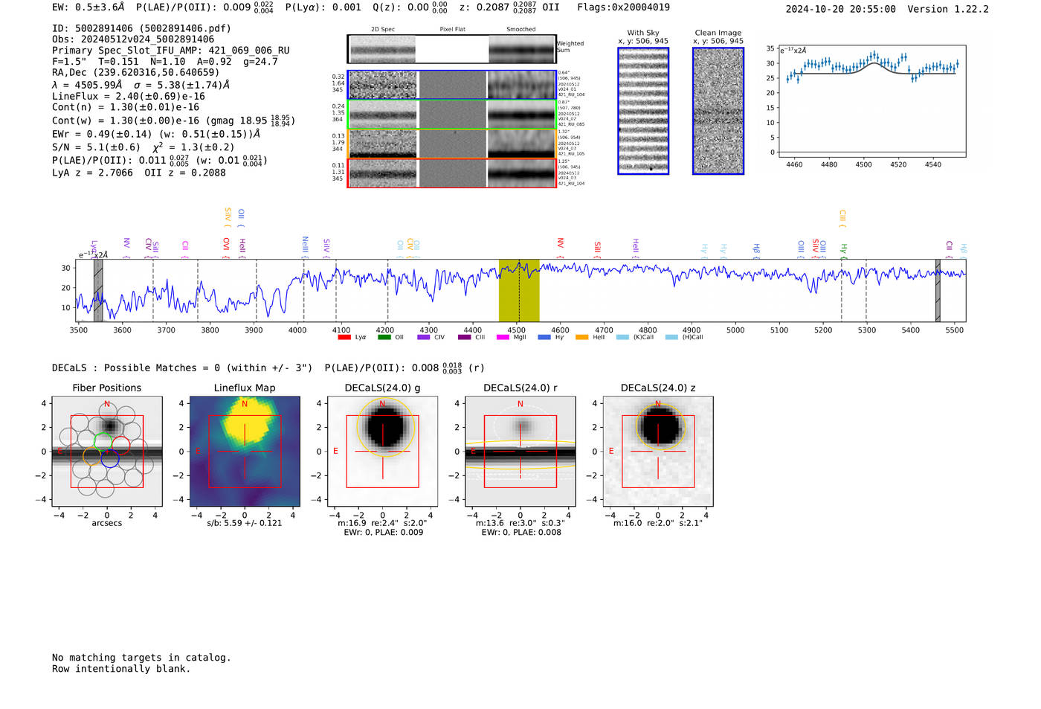This screenshot has height=709, width=1041.
Task: Select the blue-bordered fiber spectrum row
Action: click(x=452, y=85)
